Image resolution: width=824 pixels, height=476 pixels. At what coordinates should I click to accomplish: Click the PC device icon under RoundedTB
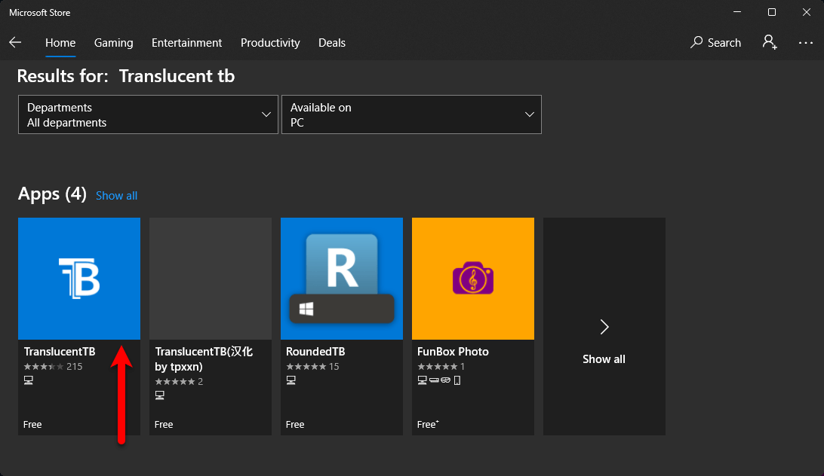click(291, 380)
